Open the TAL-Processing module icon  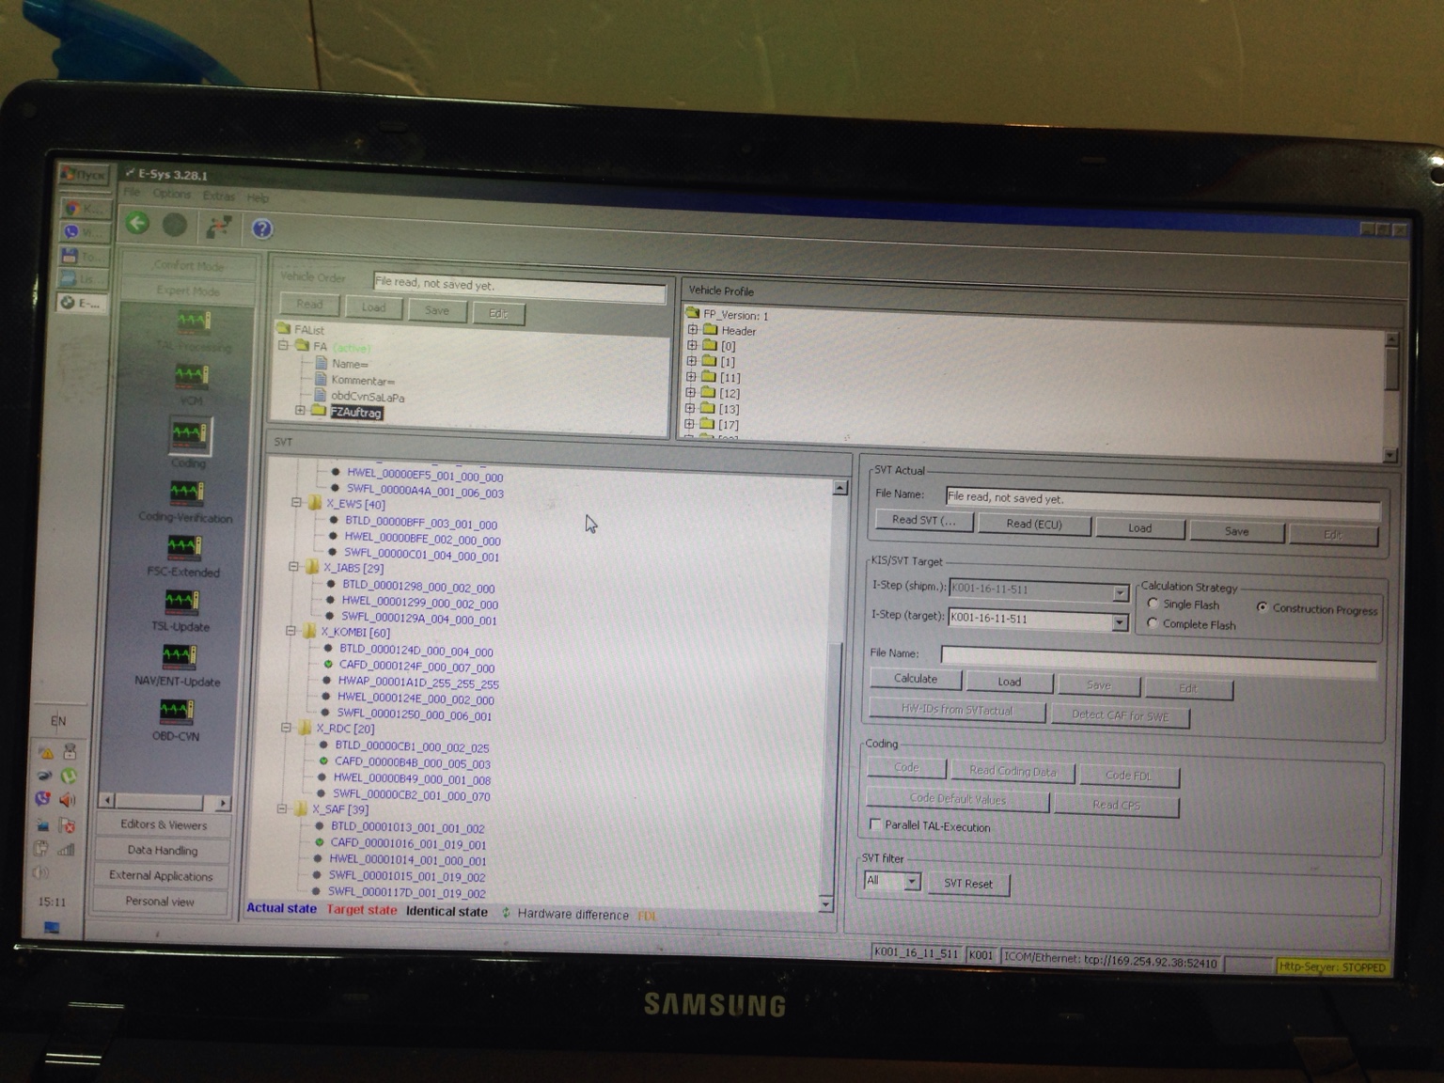194,322
